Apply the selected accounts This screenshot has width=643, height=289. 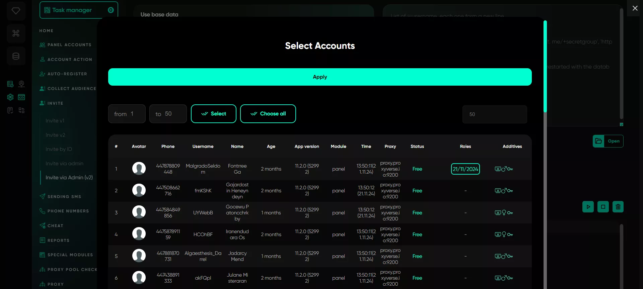[320, 77]
